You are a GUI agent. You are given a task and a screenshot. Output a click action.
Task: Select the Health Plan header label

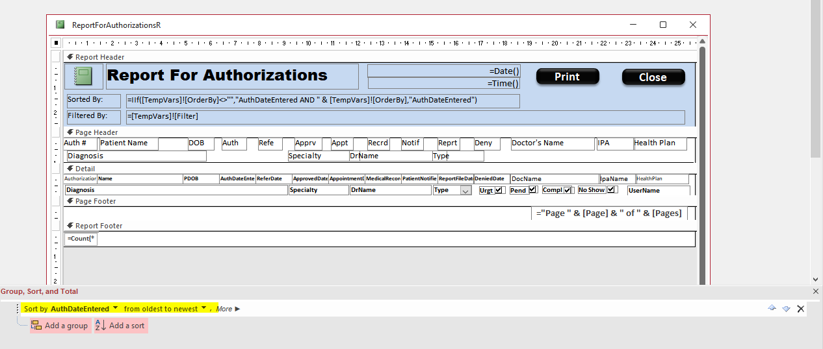[x=660, y=143]
